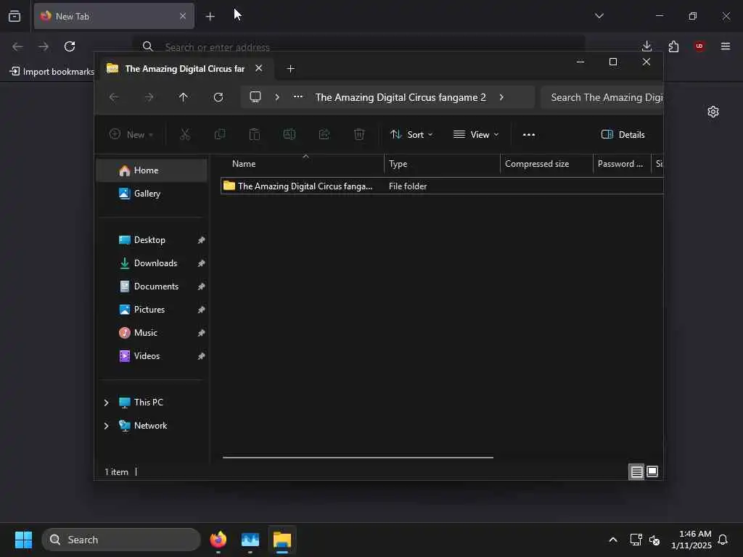Reload the page in Firefox
Viewport: 743px width, 557px height.
pos(70,46)
